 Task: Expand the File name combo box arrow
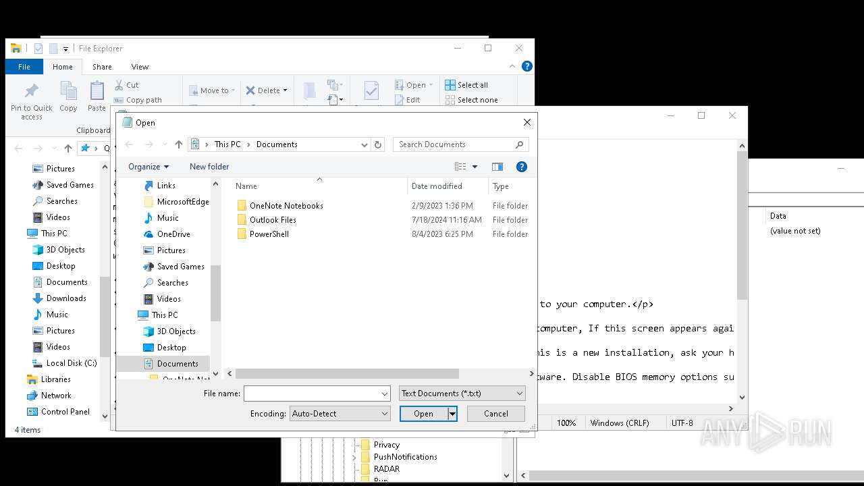click(x=385, y=394)
